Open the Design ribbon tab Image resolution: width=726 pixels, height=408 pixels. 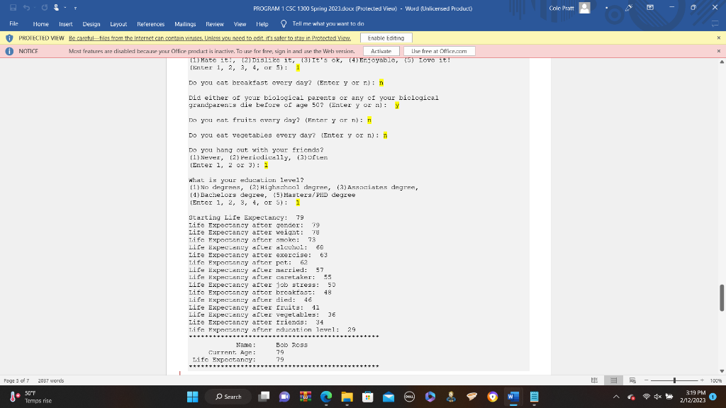91,24
